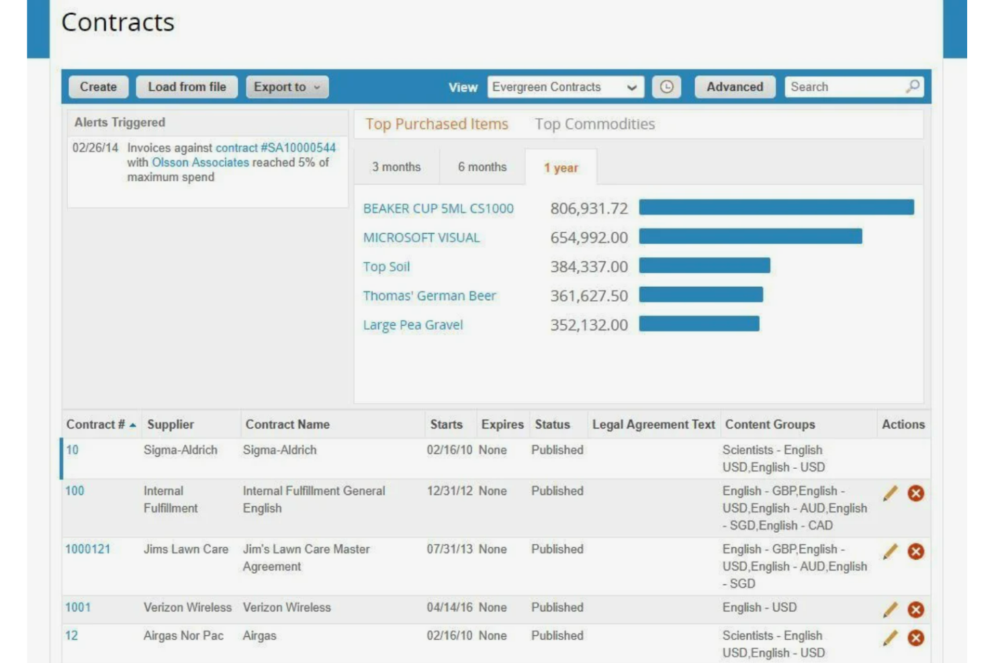This screenshot has width=994, height=663.
Task: Click the 806,931.72 amount value
Action: (589, 209)
